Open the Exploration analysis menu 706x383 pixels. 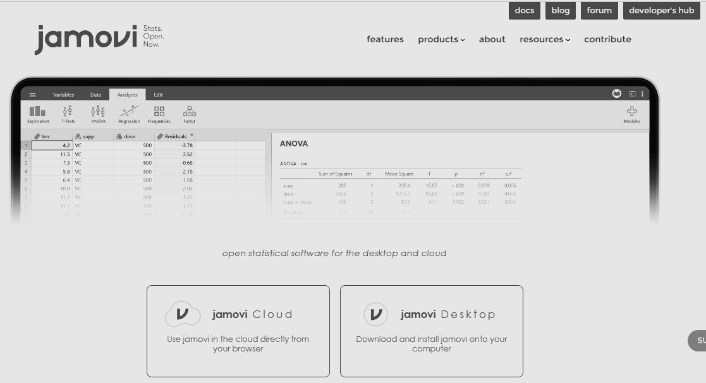38,115
